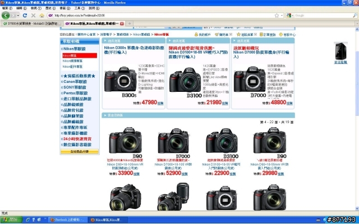
Task: Open the 書籤 (Bookmarks) menu
Action: [x=65, y=8]
